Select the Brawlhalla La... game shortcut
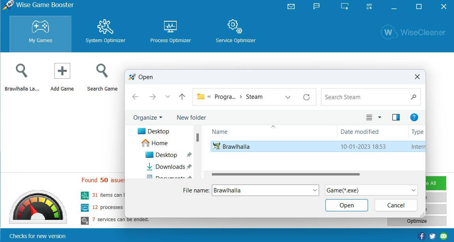The height and width of the screenshot is (242, 454). click(22, 78)
